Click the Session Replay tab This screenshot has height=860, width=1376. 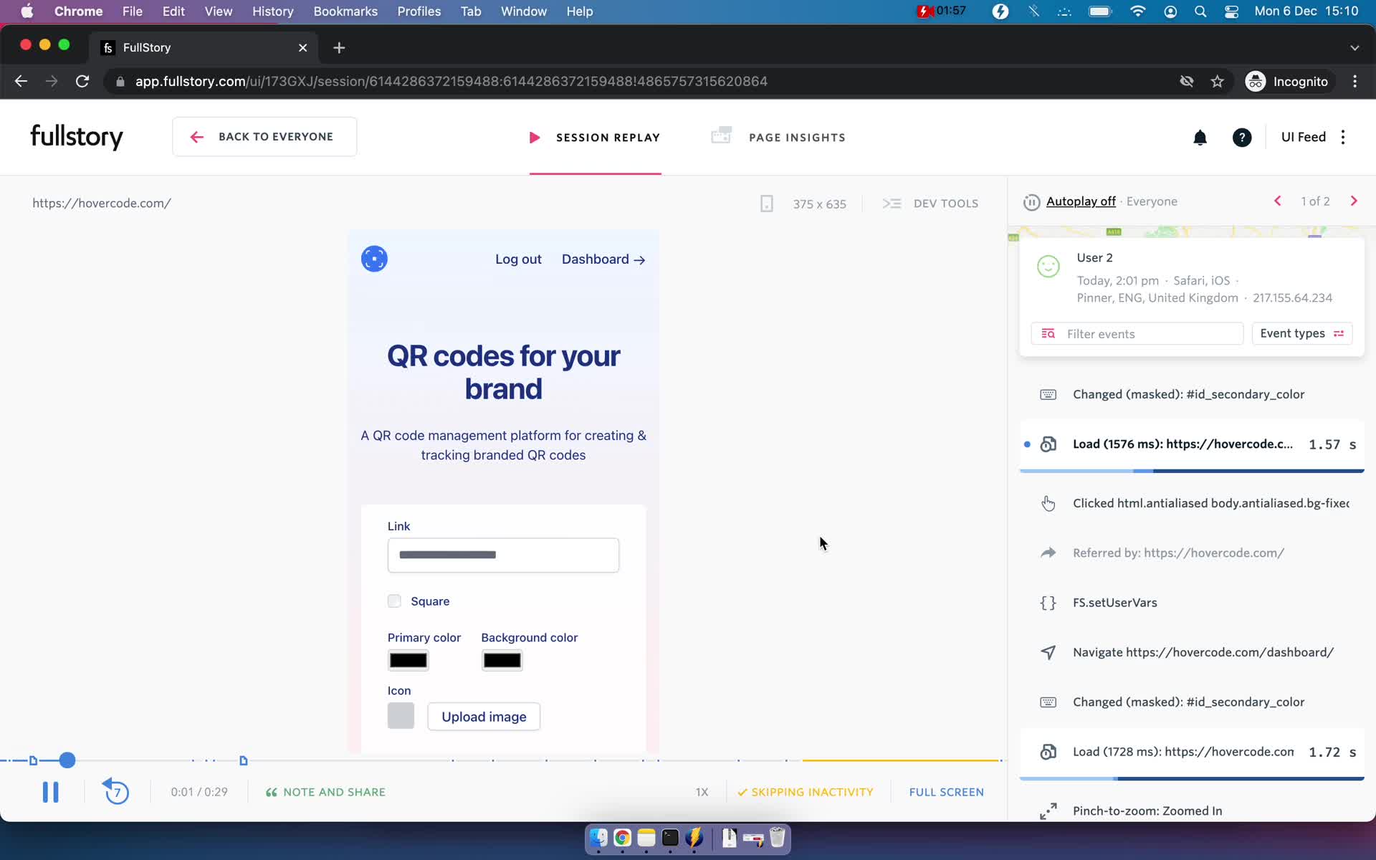point(594,137)
